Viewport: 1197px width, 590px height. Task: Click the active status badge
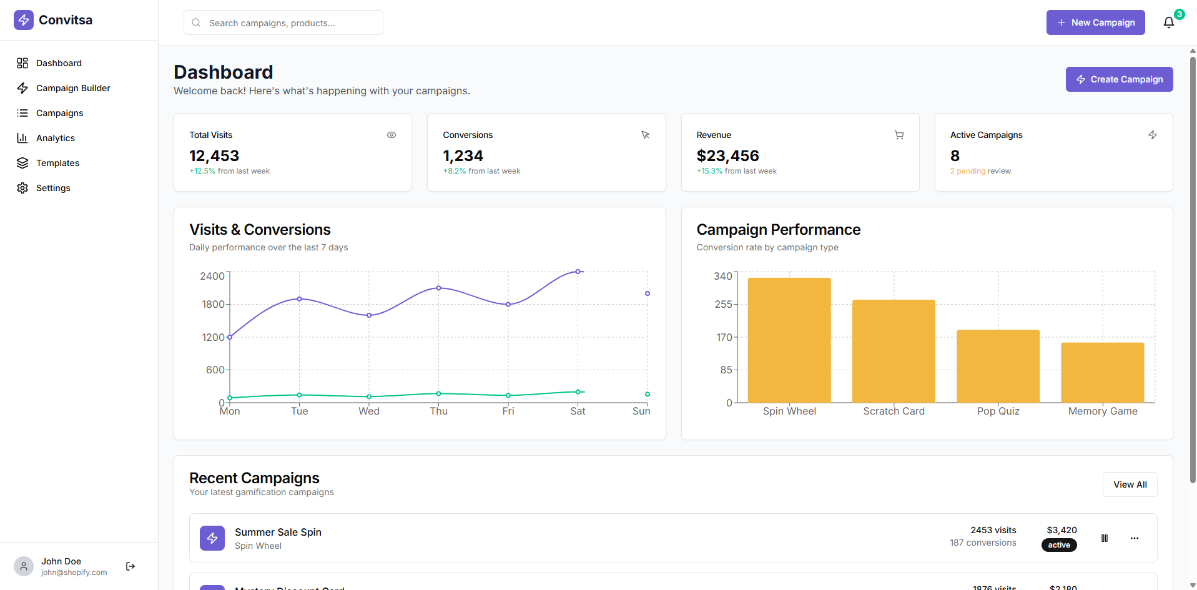point(1059,545)
